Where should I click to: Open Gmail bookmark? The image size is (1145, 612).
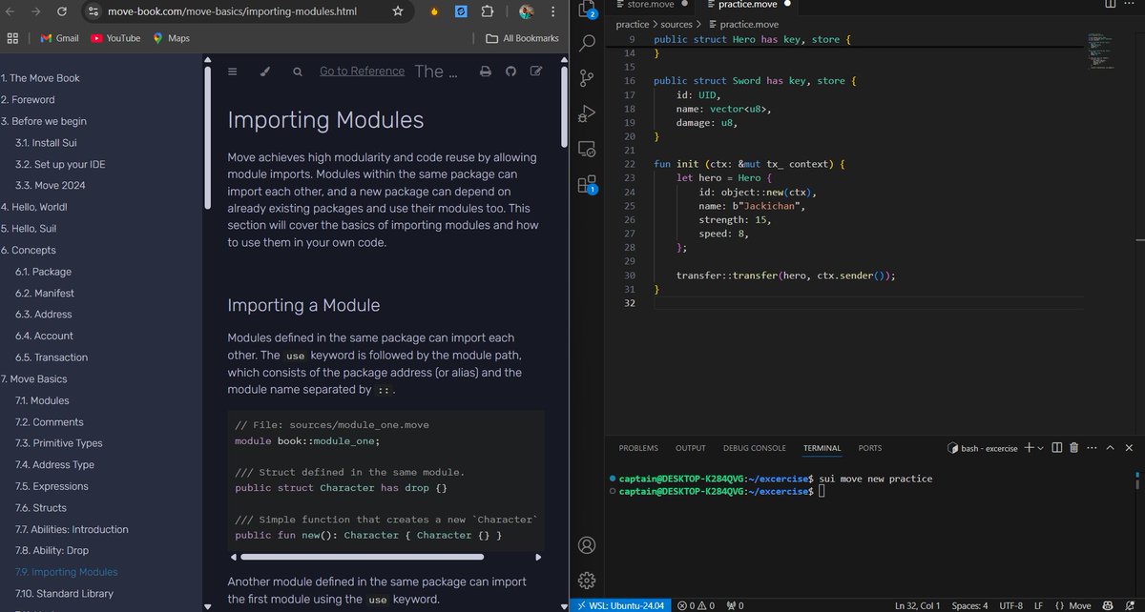(60, 38)
